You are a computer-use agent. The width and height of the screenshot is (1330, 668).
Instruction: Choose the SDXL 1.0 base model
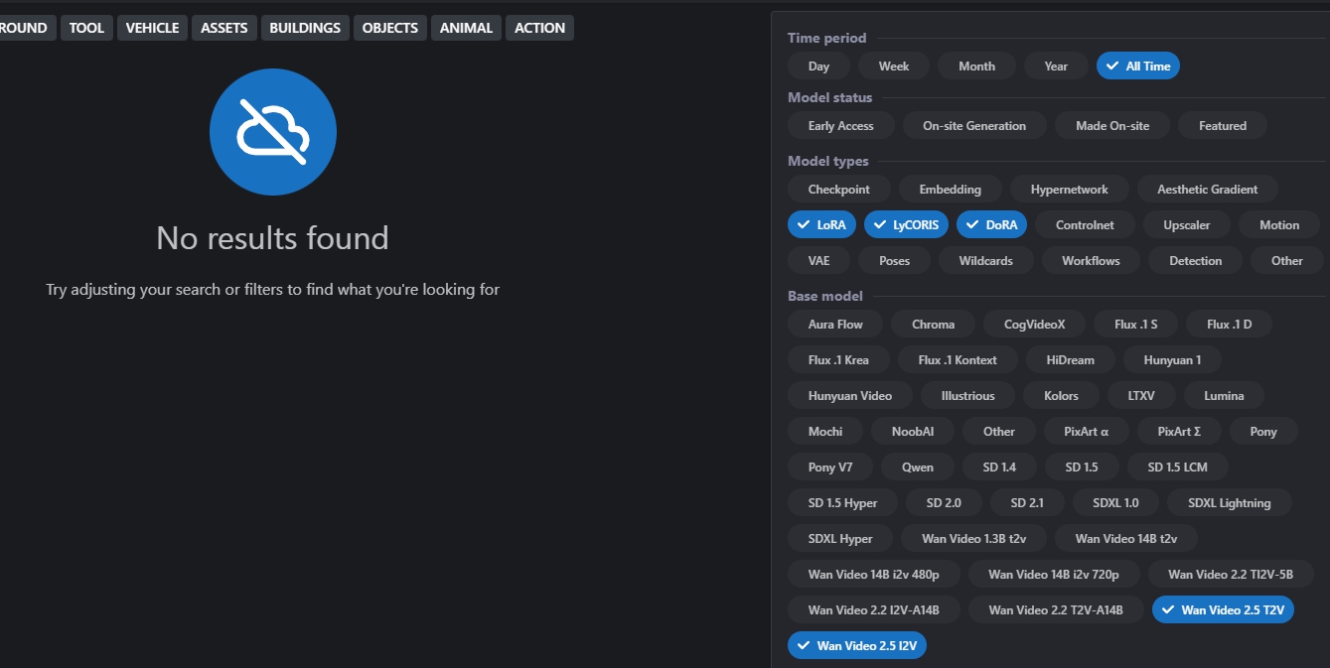[x=1115, y=503]
